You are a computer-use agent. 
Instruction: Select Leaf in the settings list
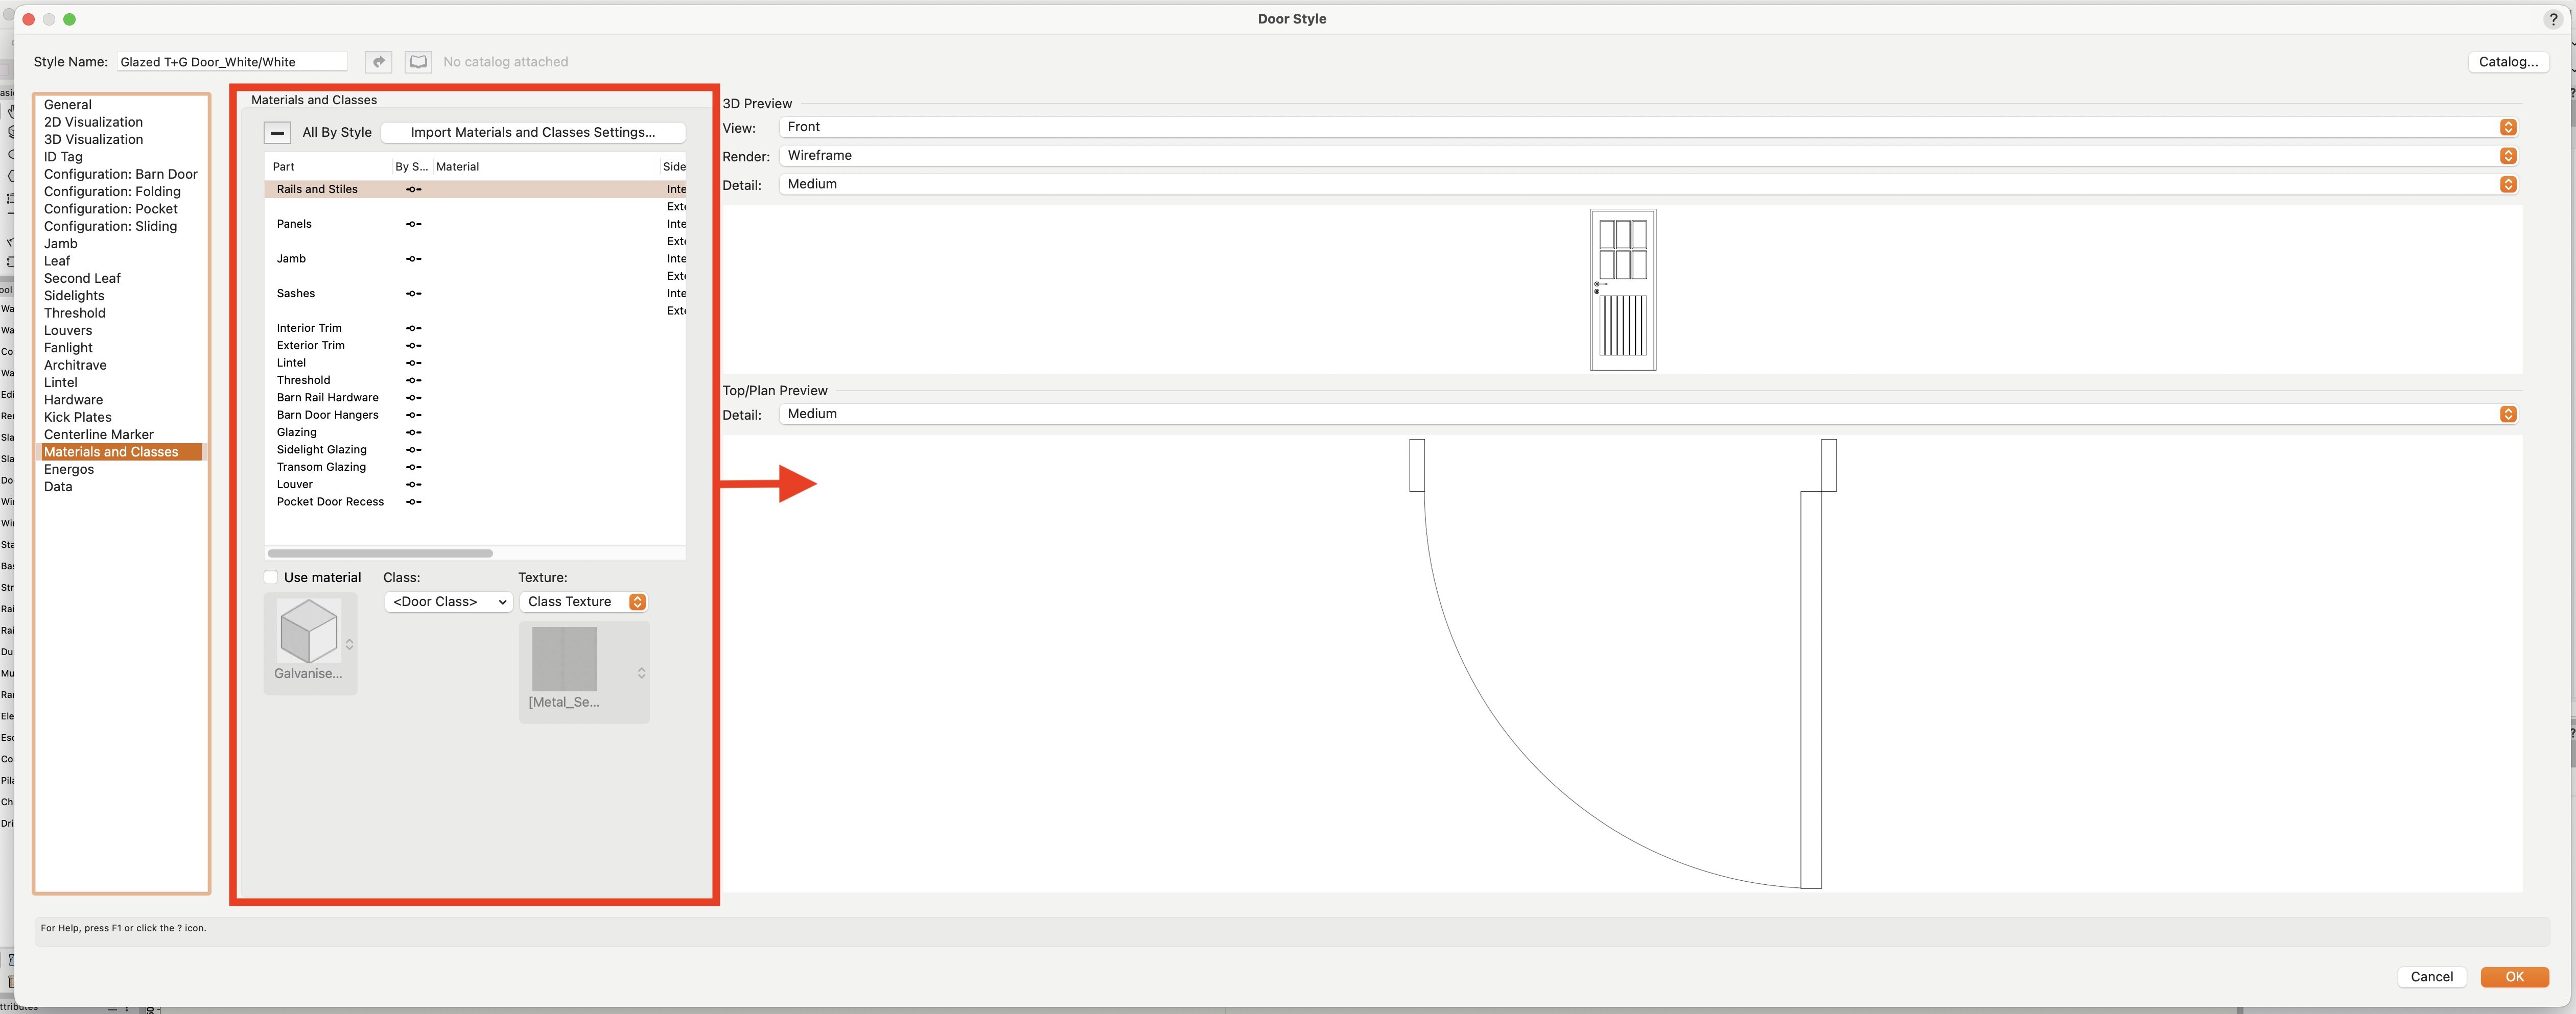click(x=57, y=261)
